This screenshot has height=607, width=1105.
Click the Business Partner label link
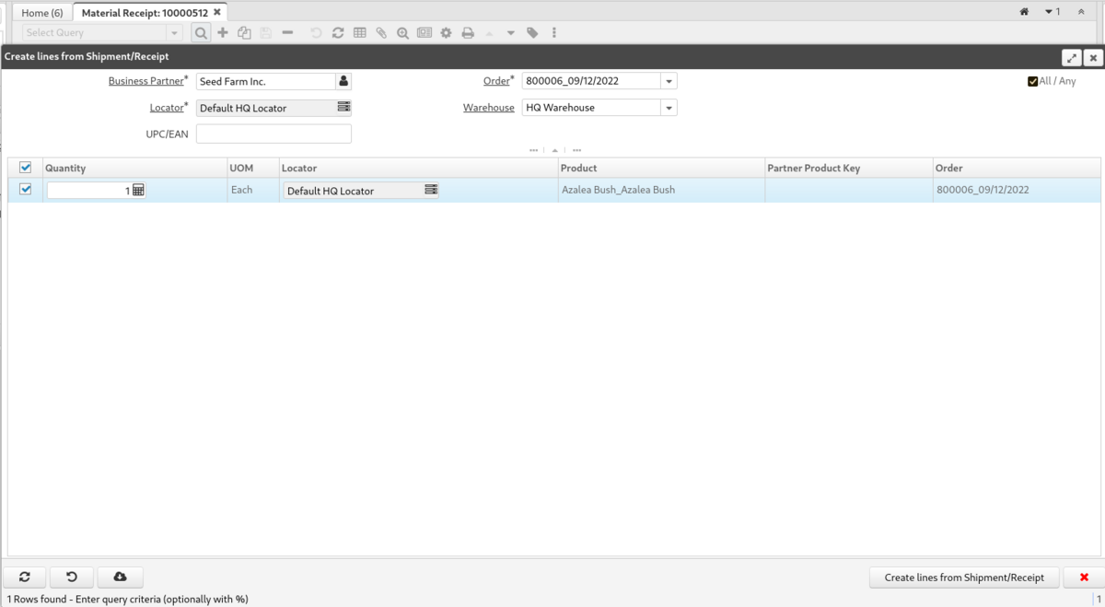[x=145, y=81]
